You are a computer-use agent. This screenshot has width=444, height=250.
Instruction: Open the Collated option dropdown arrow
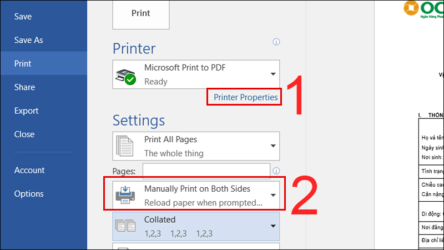coord(273,226)
